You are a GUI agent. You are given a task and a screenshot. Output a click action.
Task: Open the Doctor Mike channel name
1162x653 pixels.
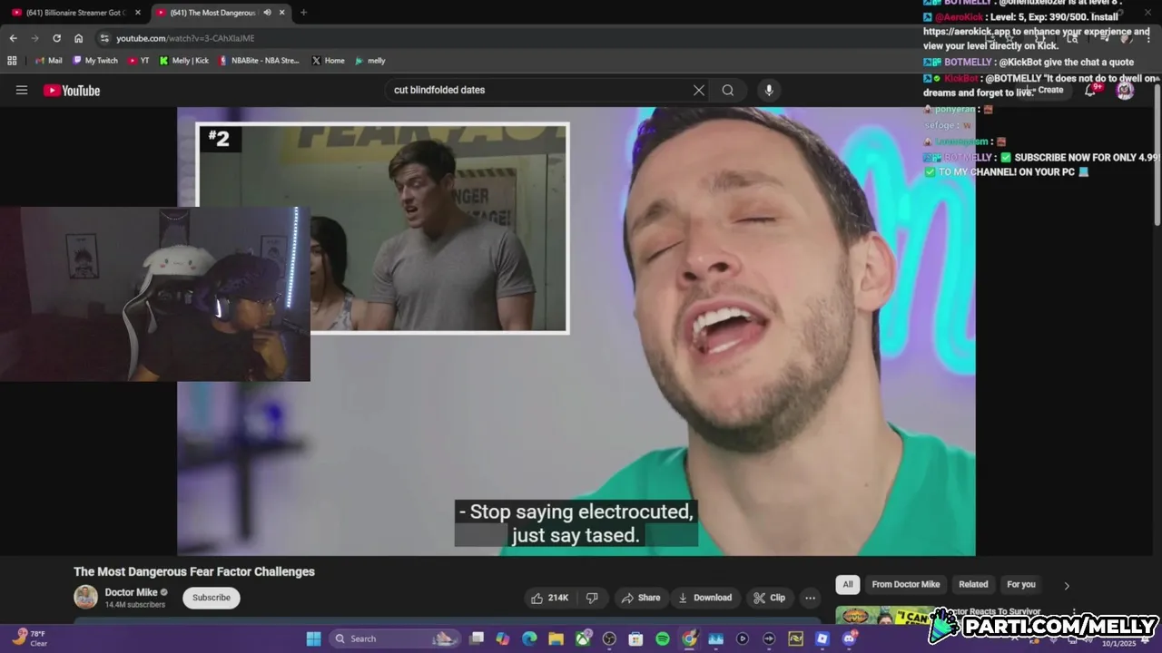pyautogui.click(x=131, y=592)
